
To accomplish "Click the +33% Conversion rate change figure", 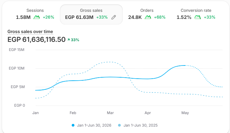I will coord(209,17).
